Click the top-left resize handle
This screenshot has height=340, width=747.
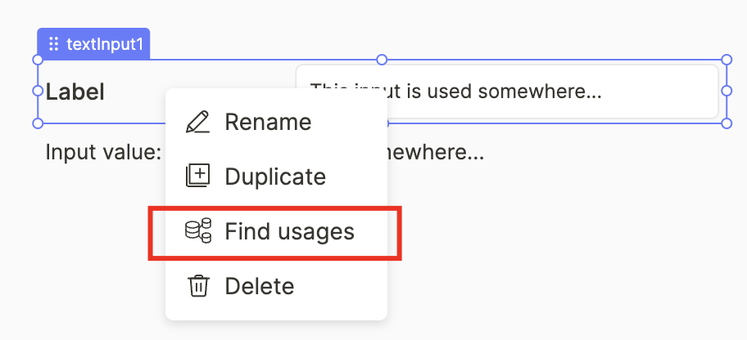click(37, 60)
